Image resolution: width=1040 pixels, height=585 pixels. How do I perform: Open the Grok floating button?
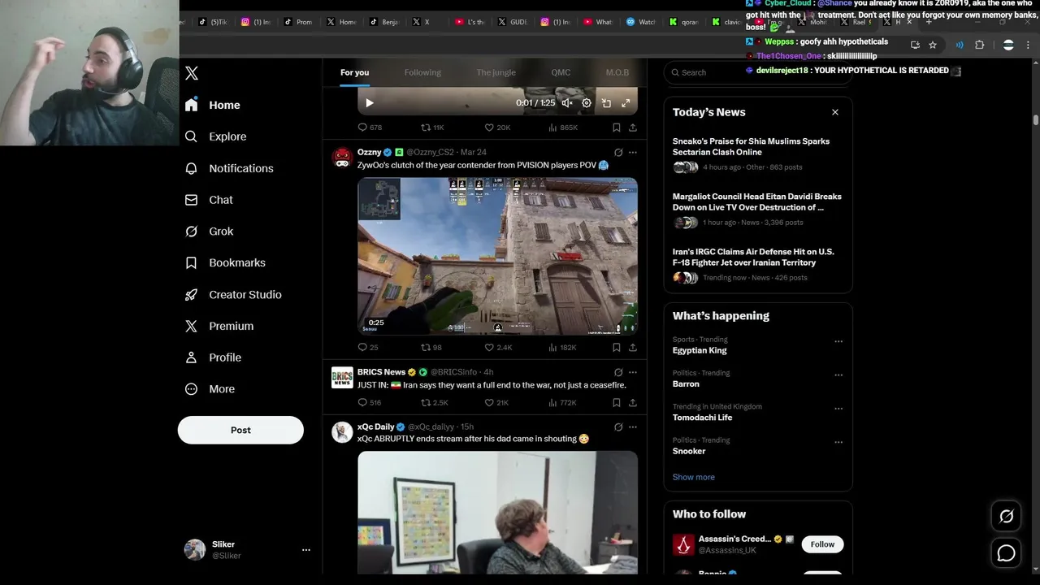click(1006, 517)
